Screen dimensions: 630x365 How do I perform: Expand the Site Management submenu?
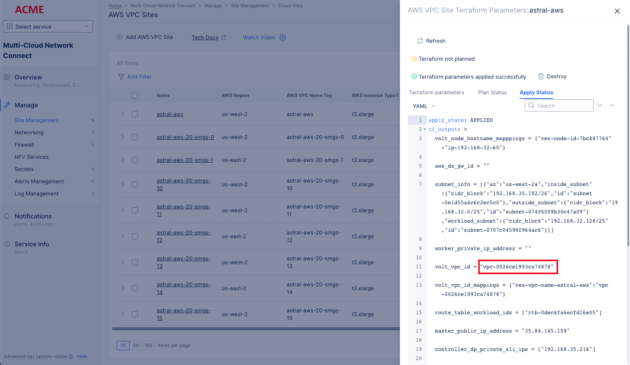coord(92,120)
